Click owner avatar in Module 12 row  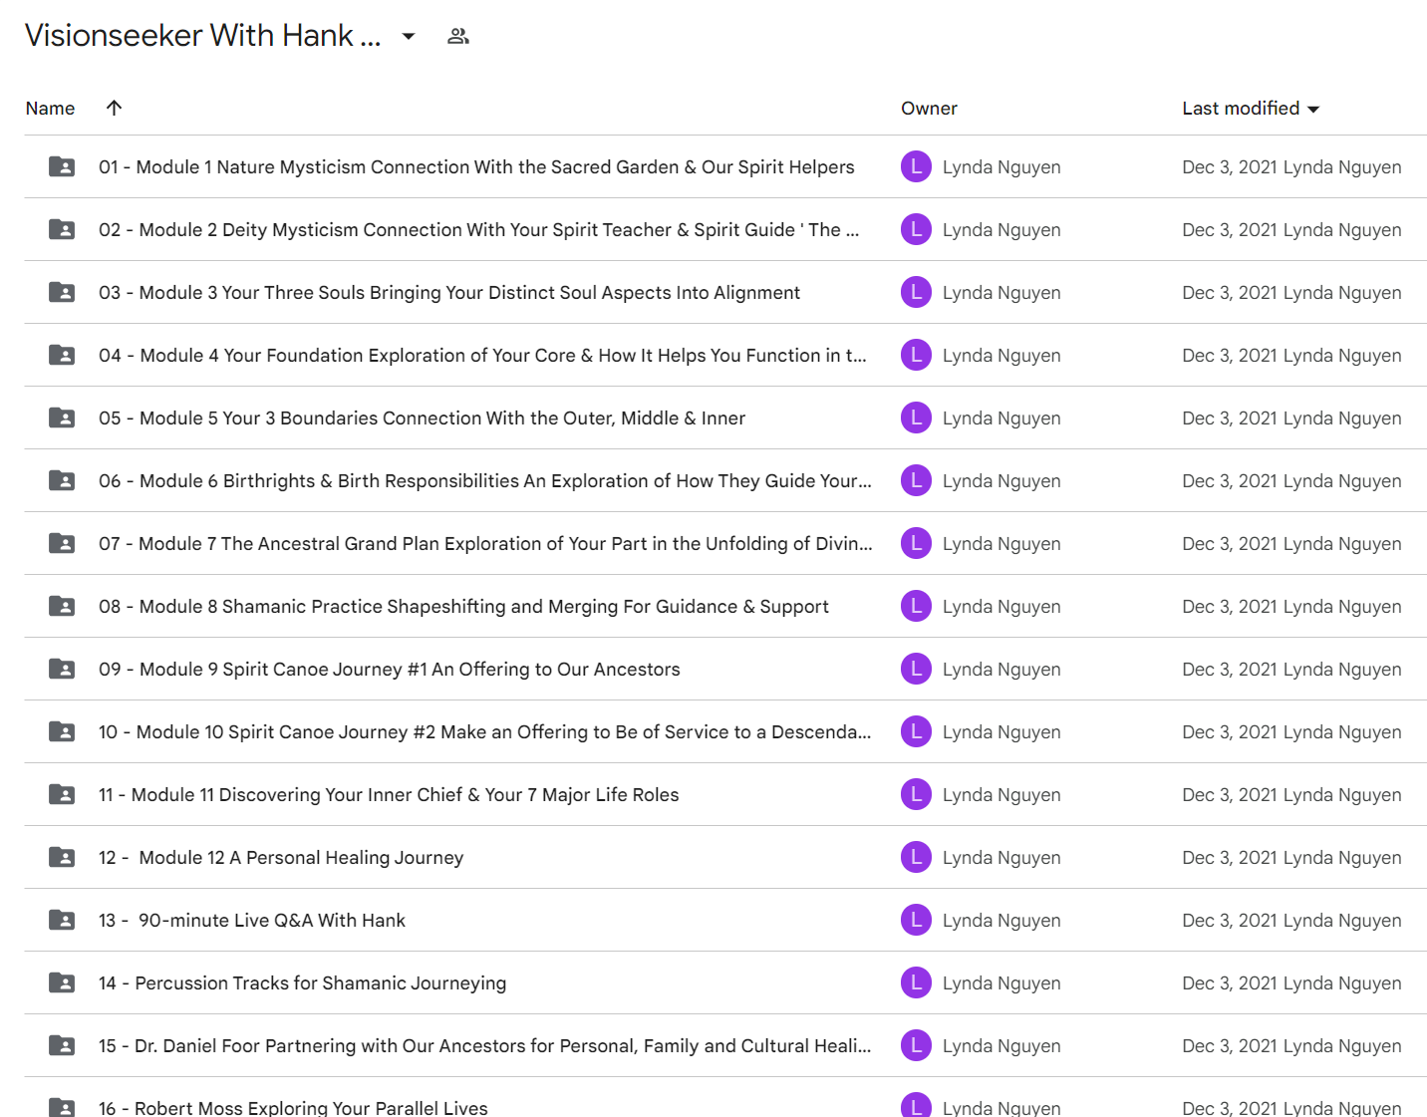pos(916,857)
